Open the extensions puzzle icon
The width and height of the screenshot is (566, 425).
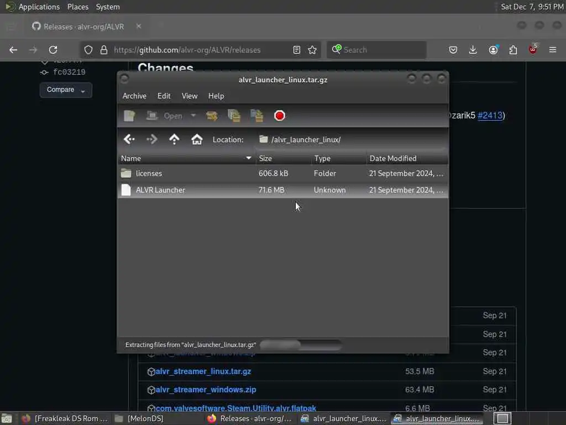[513, 50]
